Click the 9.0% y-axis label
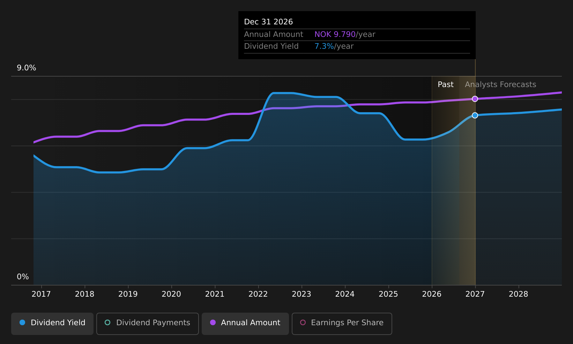The width and height of the screenshot is (573, 344). pos(27,68)
